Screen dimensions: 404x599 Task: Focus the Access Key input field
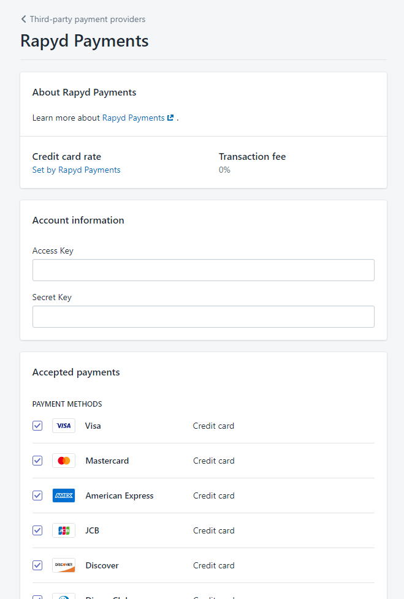(204, 270)
